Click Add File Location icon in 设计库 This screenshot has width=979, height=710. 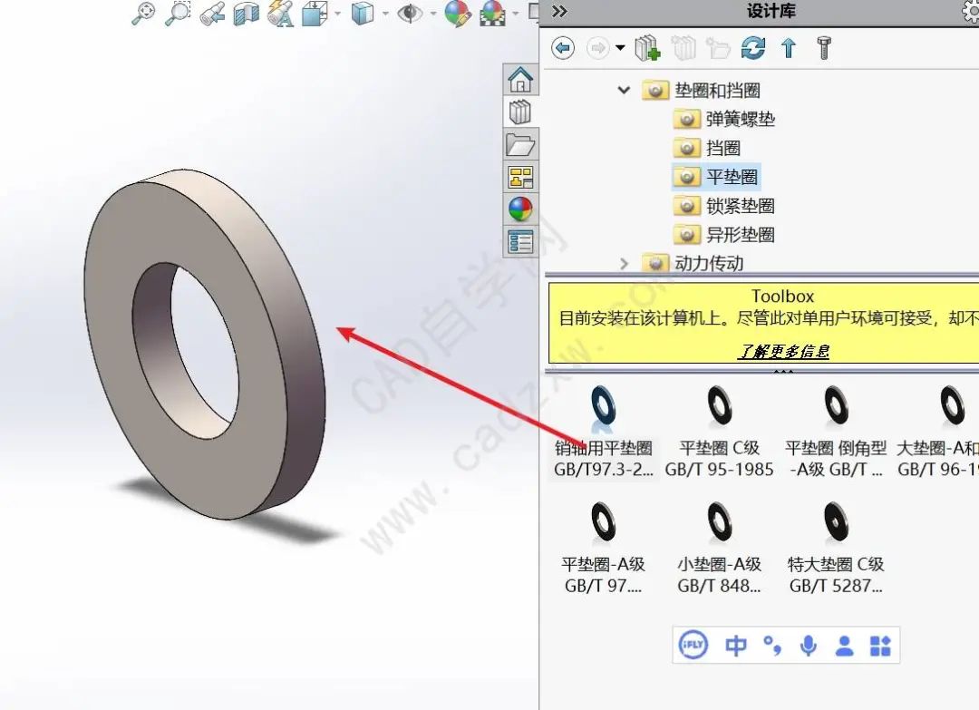(647, 48)
